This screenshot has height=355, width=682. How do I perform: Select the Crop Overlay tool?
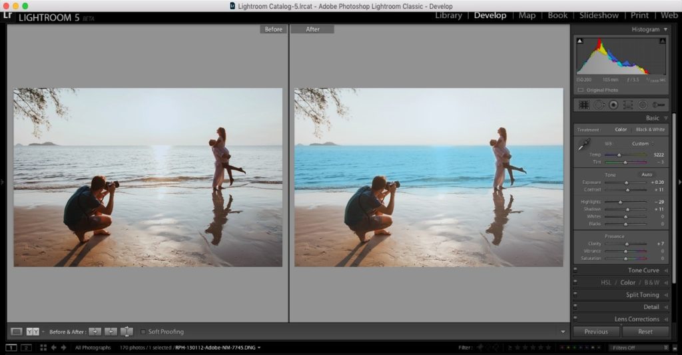(583, 105)
